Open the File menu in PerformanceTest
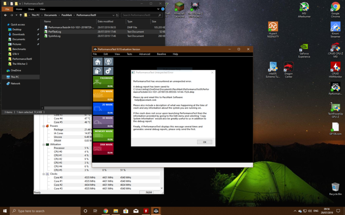Image resolution: width=345 pixels, height=215 pixels. (95, 54)
